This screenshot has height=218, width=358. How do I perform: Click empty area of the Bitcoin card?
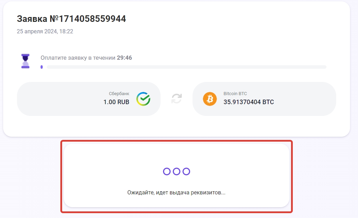click(305, 99)
